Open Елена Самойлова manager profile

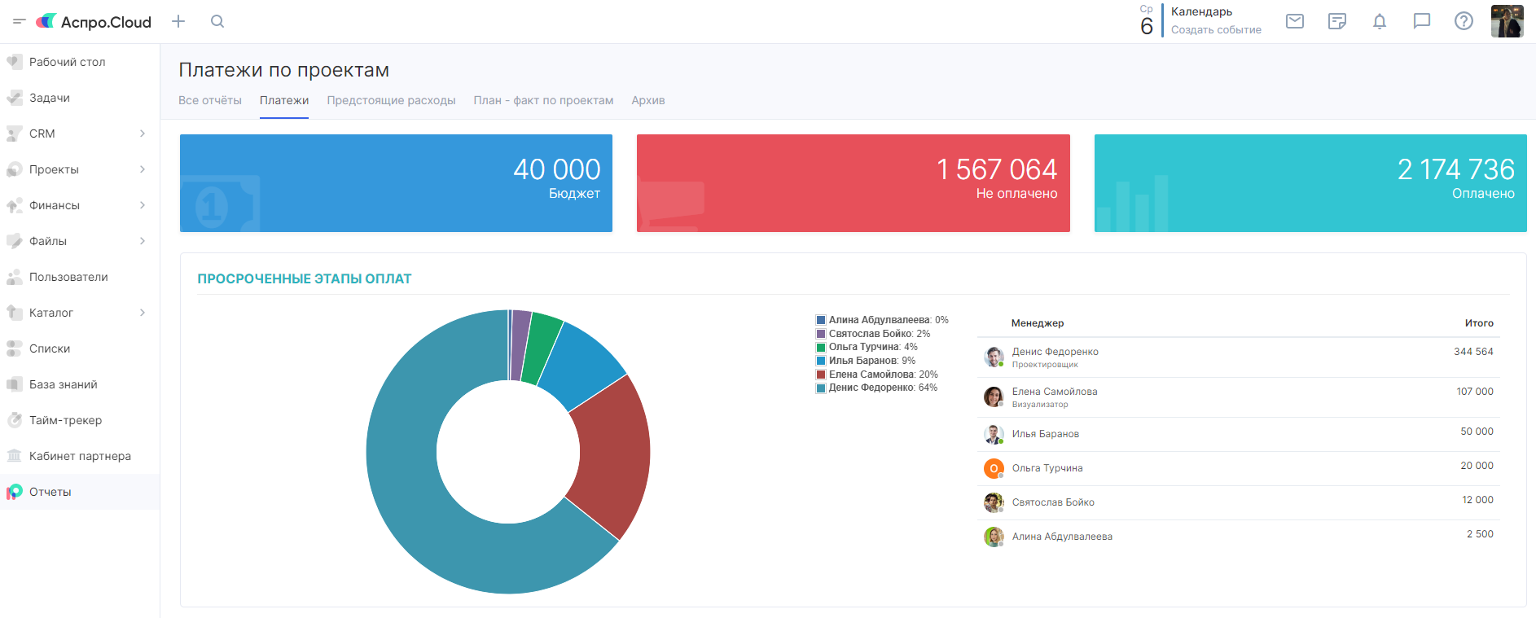(1055, 392)
